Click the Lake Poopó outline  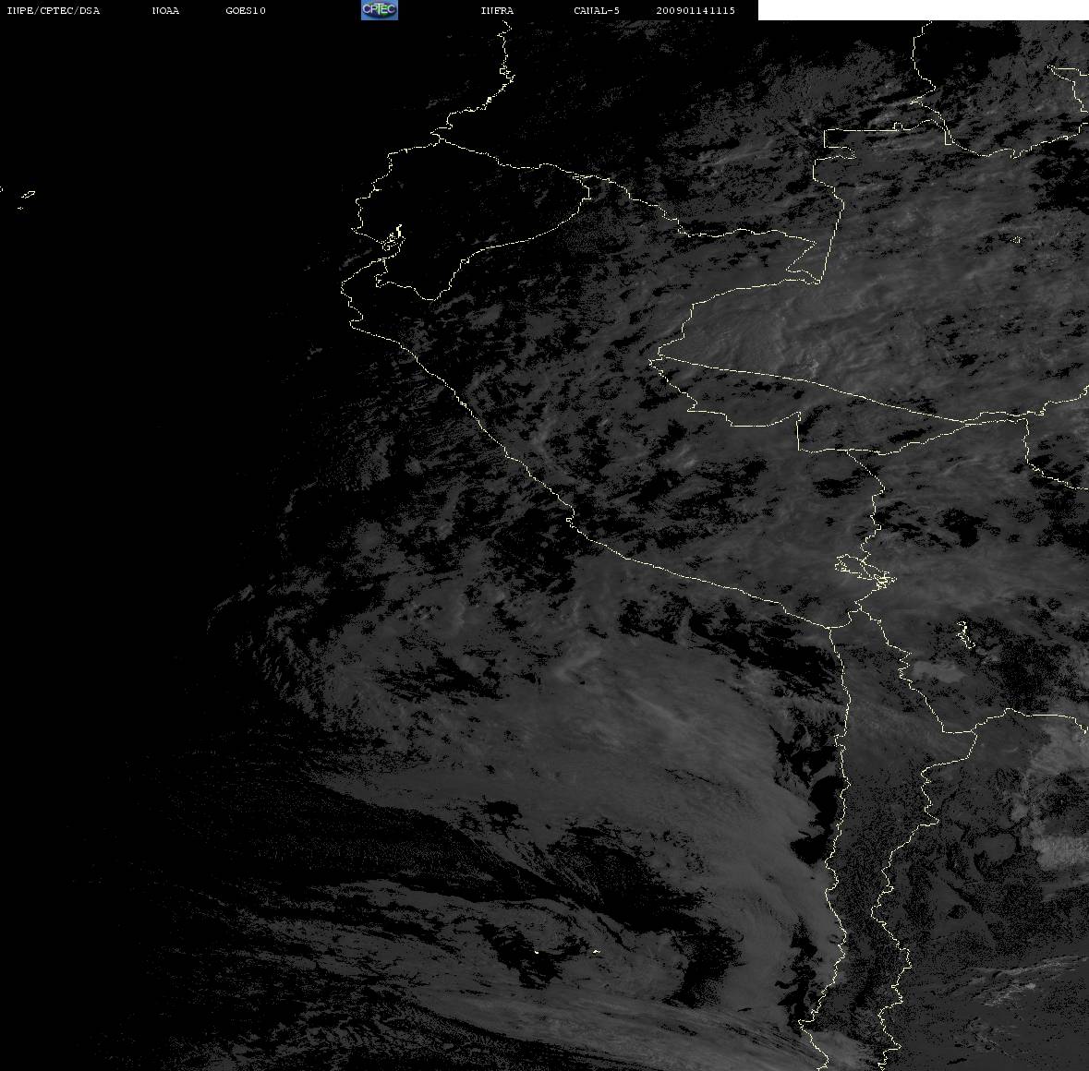(965, 633)
